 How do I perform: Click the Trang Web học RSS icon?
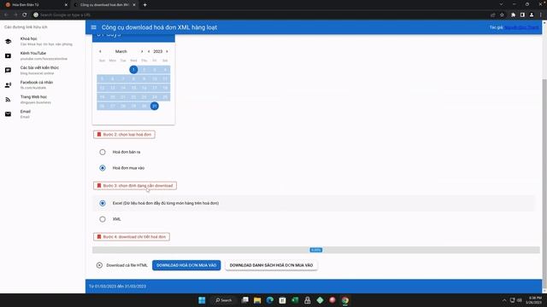8,100
